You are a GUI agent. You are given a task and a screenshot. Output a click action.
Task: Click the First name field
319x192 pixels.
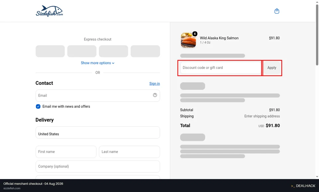pyautogui.click(x=66, y=152)
